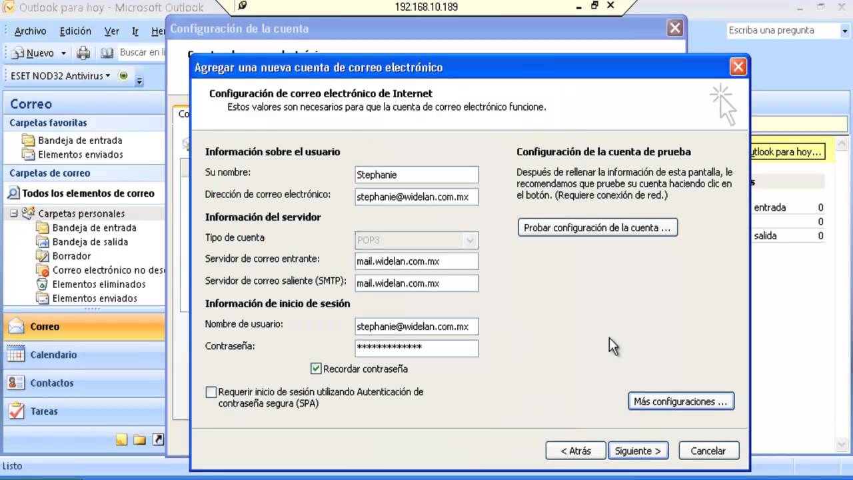This screenshot has width=853, height=480.
Task: Click the Nombre de usuario field
Action: (417, 327)
